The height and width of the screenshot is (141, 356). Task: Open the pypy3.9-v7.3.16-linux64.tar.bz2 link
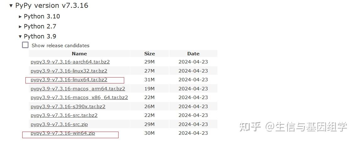[x=69, y=80]
